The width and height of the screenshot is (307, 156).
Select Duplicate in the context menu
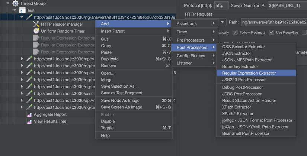(110, 59)
